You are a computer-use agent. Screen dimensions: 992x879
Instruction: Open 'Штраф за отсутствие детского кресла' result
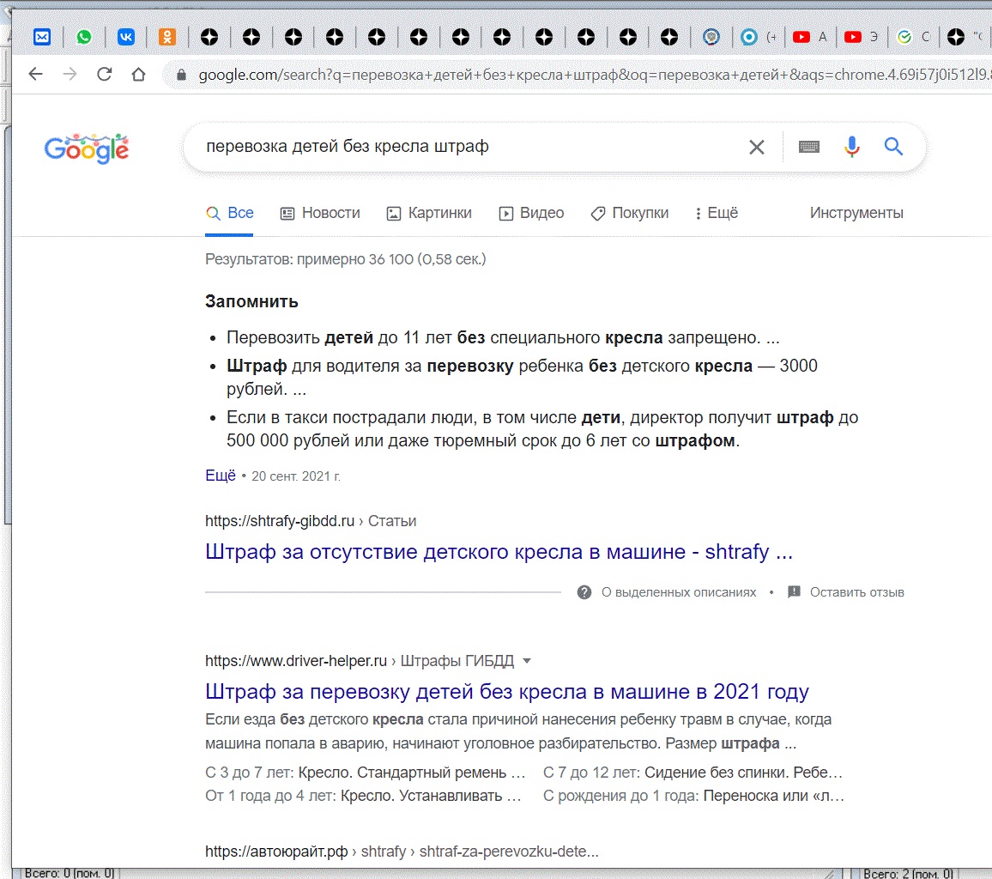coord(499,552)
